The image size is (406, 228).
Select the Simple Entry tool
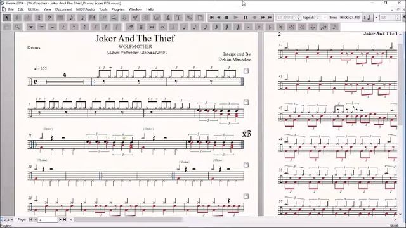[71, 18]
